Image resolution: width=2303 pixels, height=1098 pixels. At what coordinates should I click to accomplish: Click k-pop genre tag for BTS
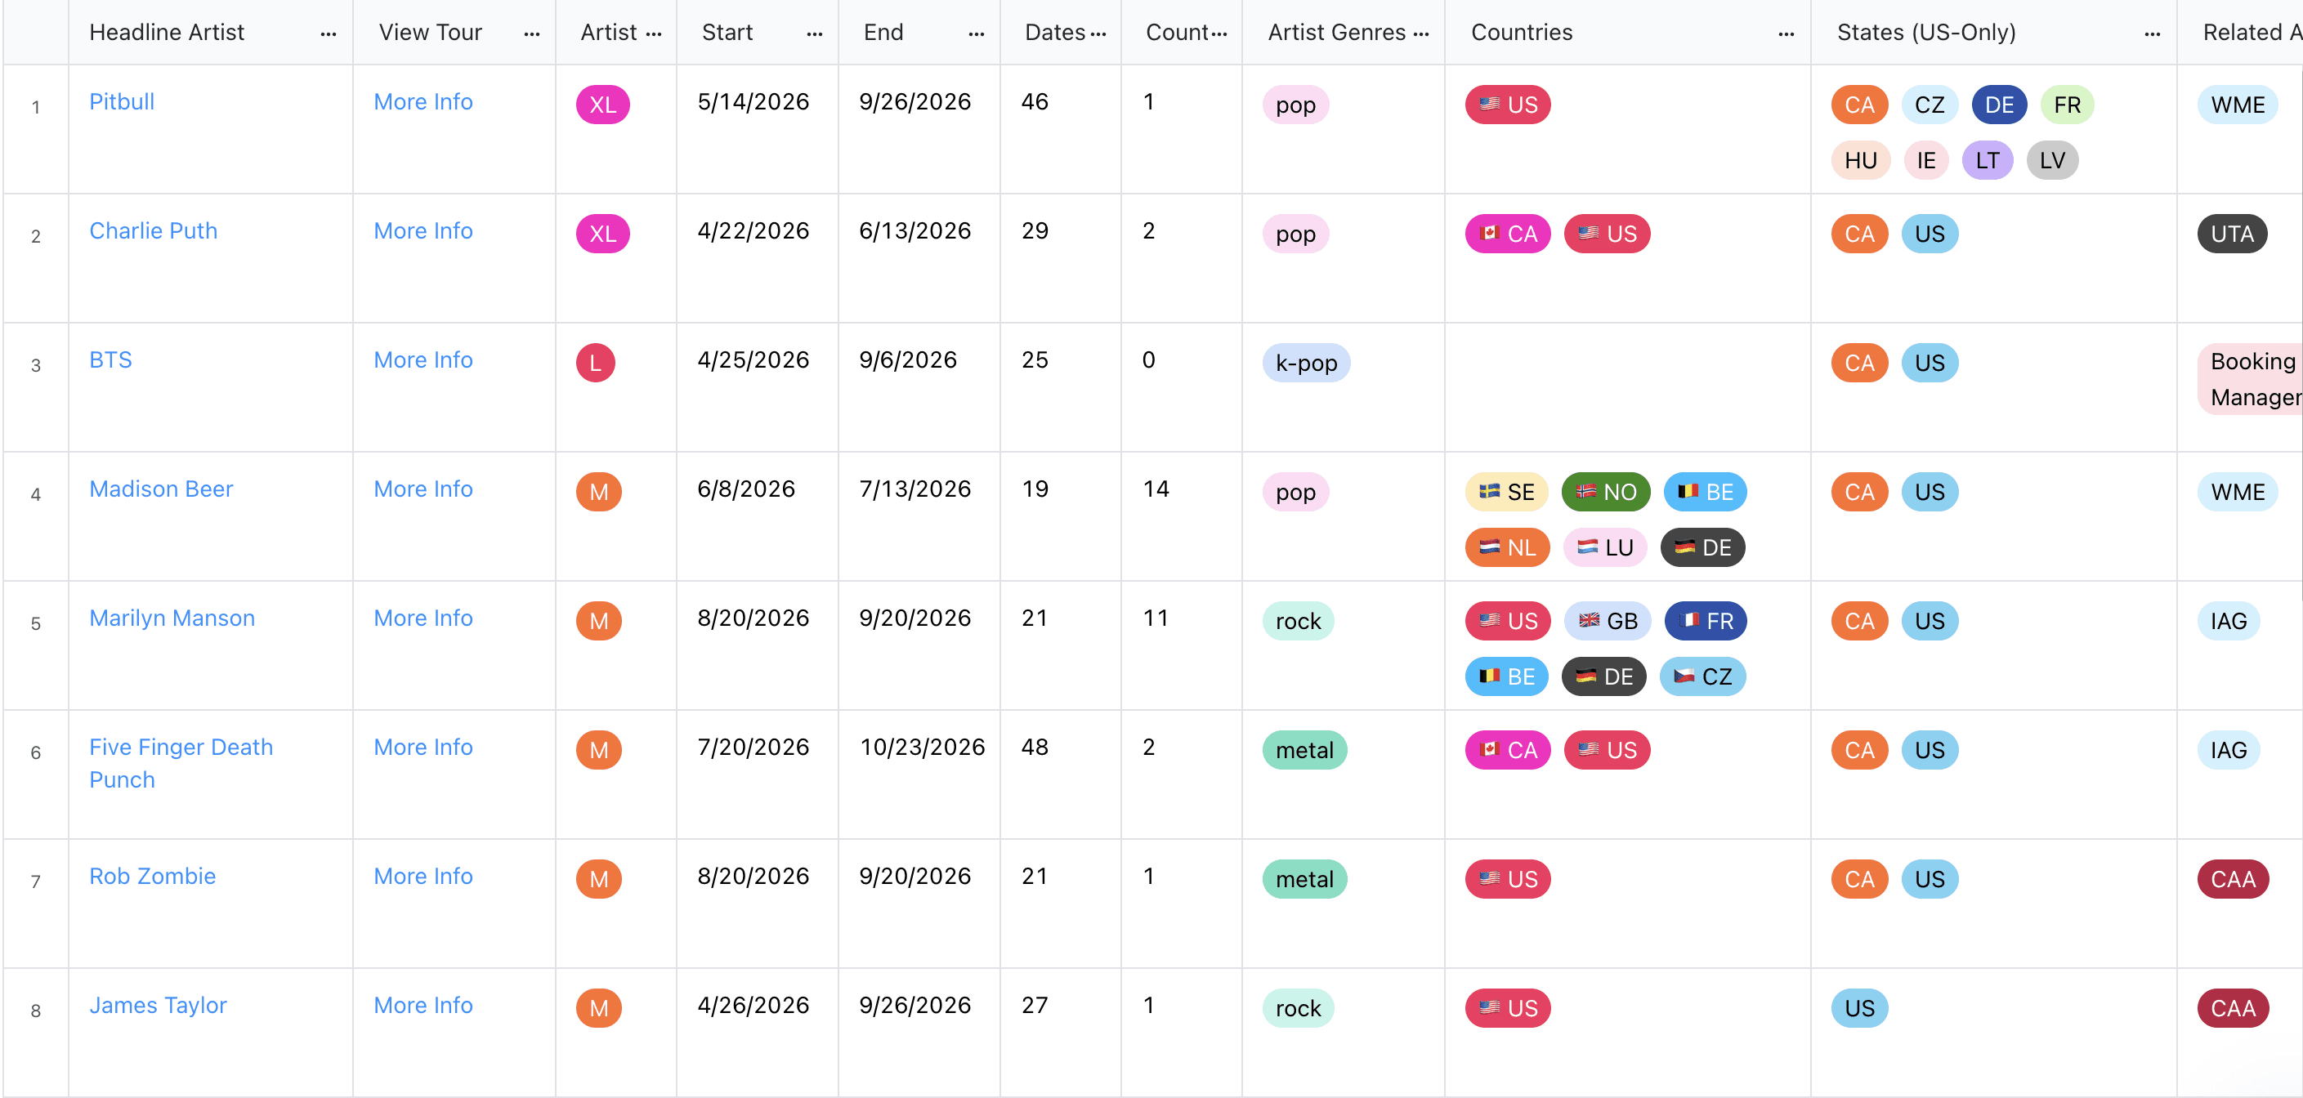click(x=1305, y=363)
